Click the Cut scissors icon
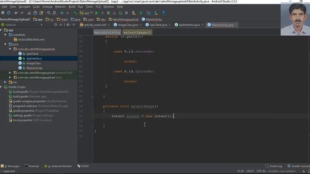The width and height of the screenshot is (310, 174). tap(29, 13)
